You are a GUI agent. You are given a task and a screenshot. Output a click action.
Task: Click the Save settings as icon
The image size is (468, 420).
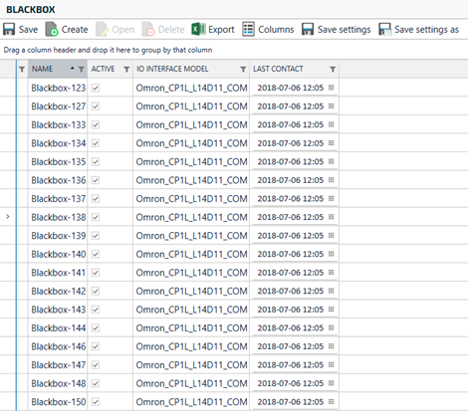pyautogui.click(x=385, y=29)
